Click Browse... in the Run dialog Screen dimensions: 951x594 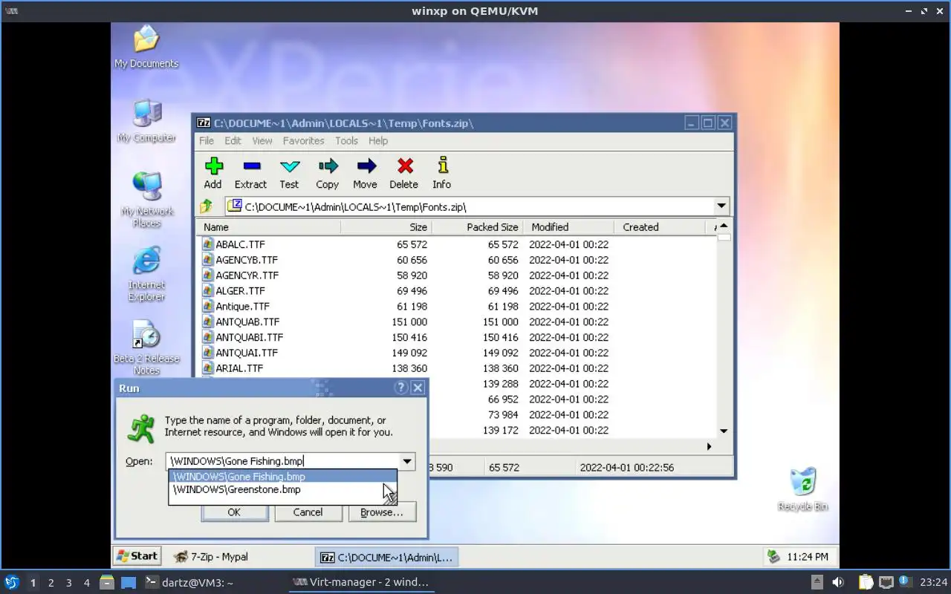pos(382,512)
